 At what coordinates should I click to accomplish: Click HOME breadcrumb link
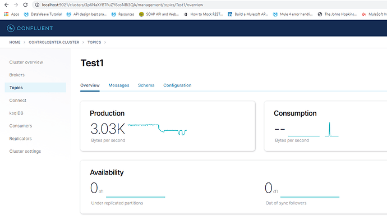(x=15, y=42)
